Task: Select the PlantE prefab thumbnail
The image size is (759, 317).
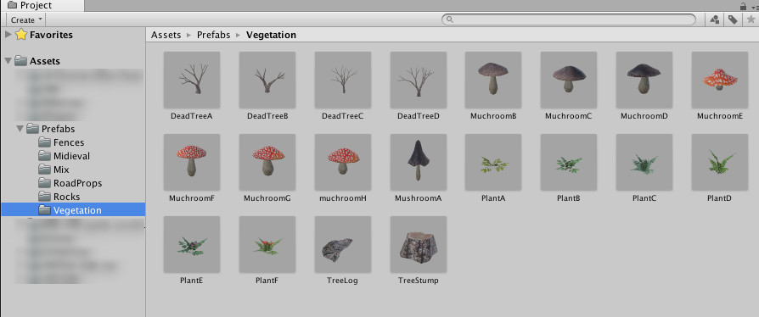Action: pyautogui.click(x=192, y=244)
